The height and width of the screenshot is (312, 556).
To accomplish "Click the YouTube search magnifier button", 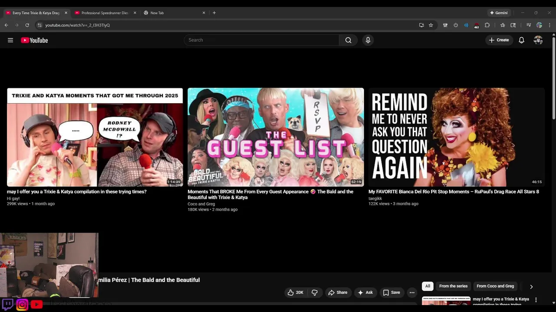I will (348, 40).
